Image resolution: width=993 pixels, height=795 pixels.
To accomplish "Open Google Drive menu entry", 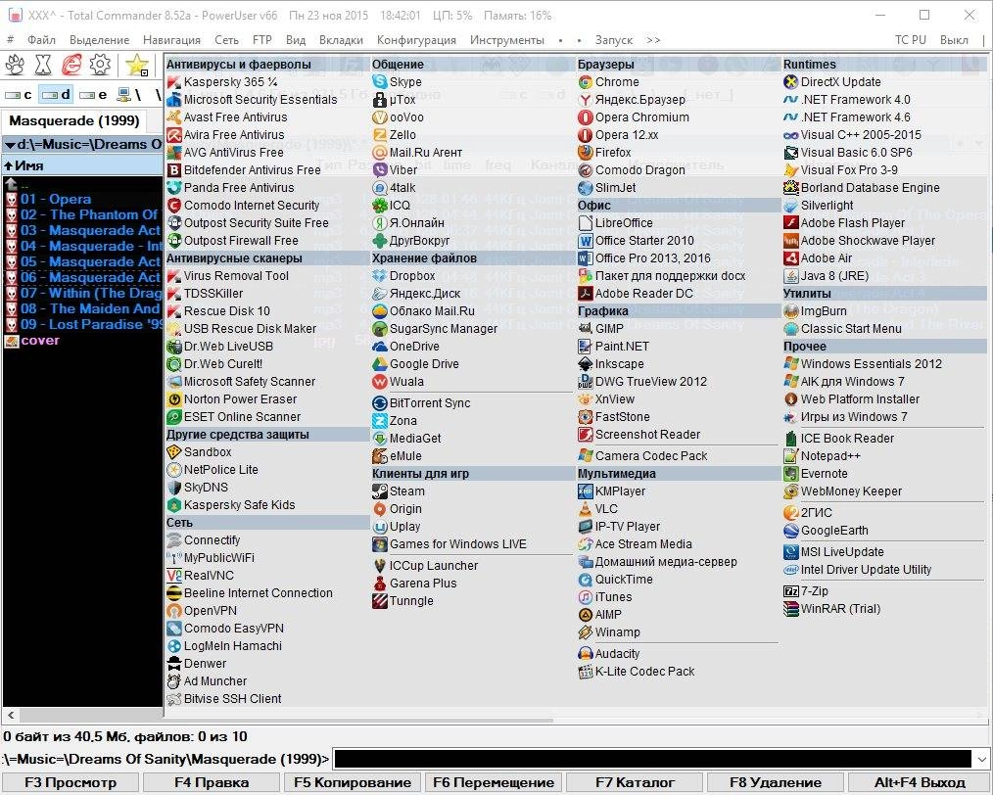I will point(415,363).
